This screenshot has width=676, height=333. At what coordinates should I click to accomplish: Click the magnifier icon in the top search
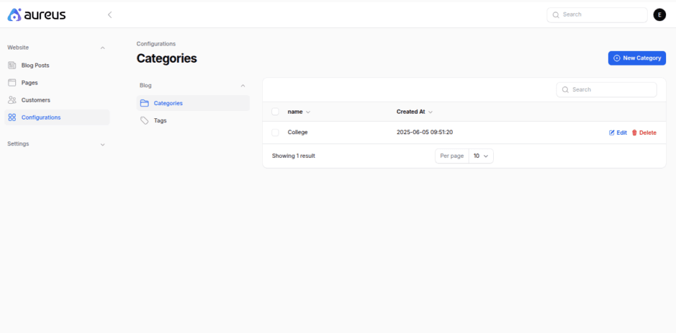[556, 15]
